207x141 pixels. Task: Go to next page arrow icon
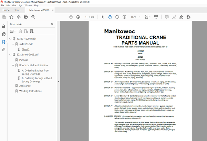tap(78, 17)
